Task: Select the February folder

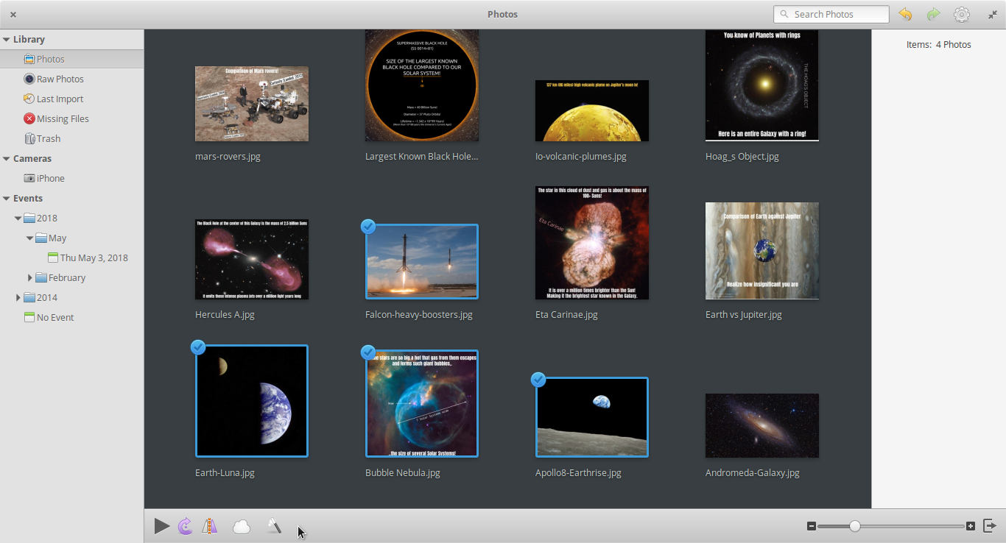Action: coord(71,277)
